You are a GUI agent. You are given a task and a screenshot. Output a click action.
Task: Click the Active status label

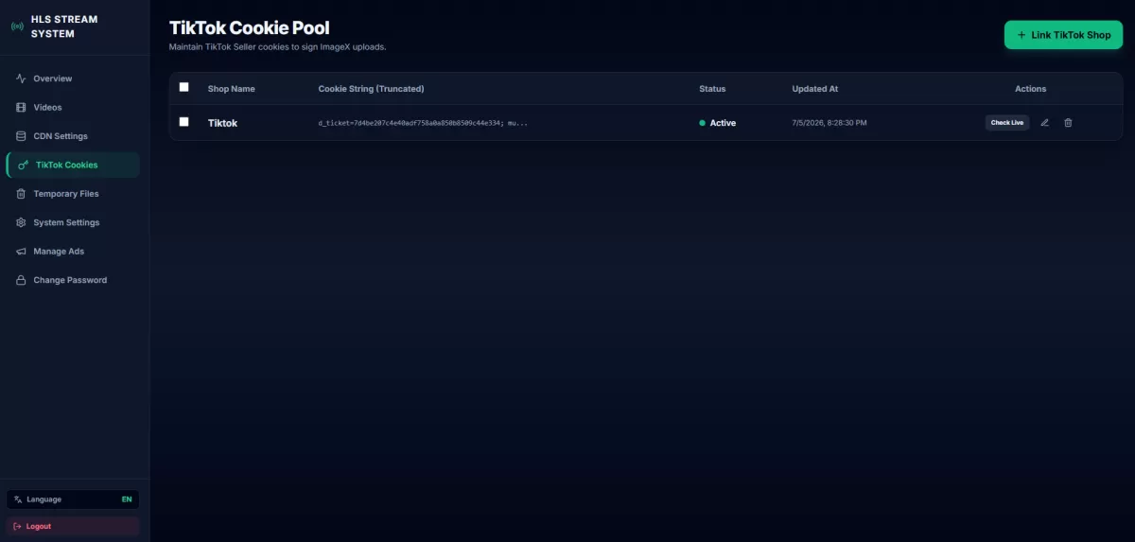pyautogui.click(x=723, y=123)
